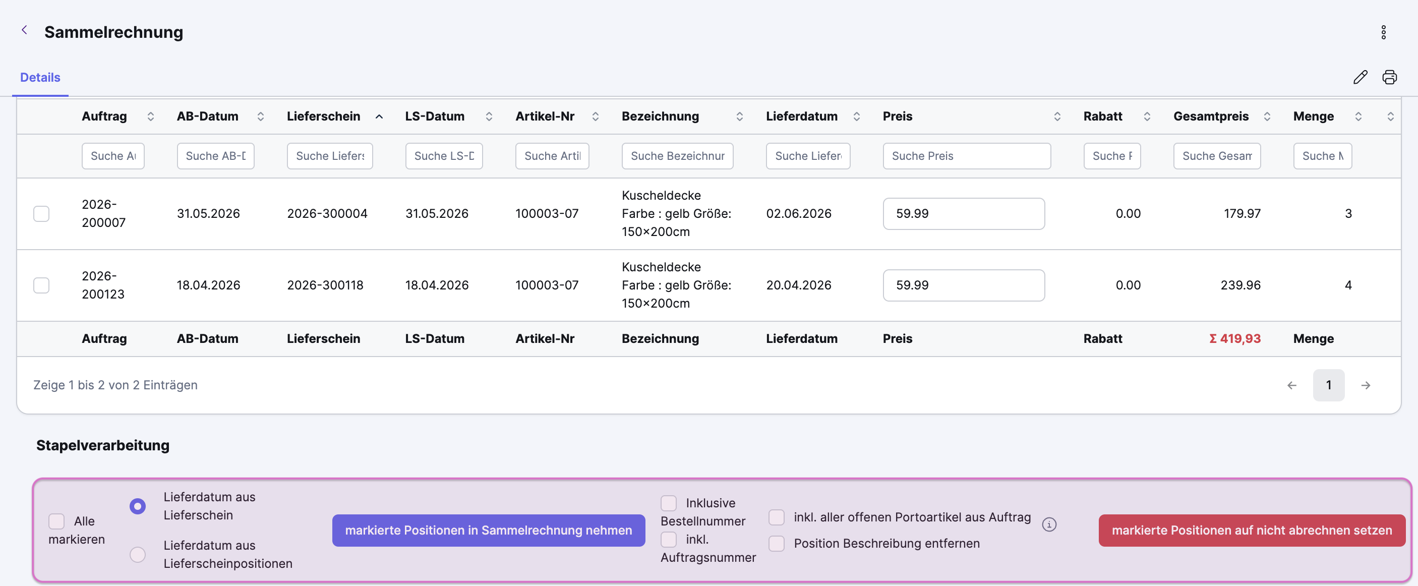Sort by Lieferschein column arrow

(379, 116)
